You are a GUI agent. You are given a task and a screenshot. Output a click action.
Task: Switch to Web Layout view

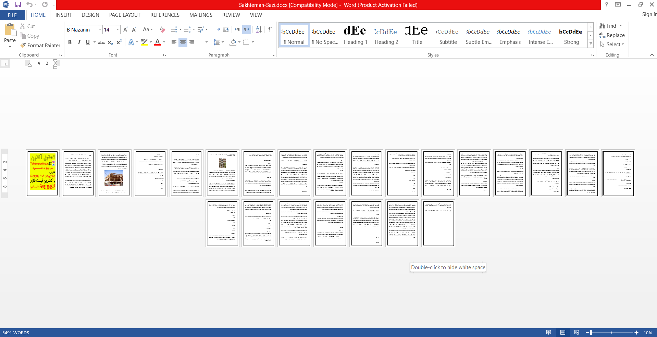point(577,333)
